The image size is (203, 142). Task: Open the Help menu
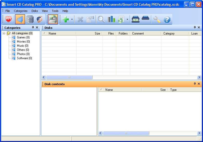[65, 11]
